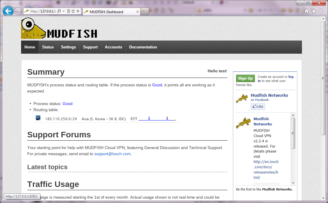Go back with the browser back arrow
This screenshot has height=203, width=328.
(x=8, y=11)
